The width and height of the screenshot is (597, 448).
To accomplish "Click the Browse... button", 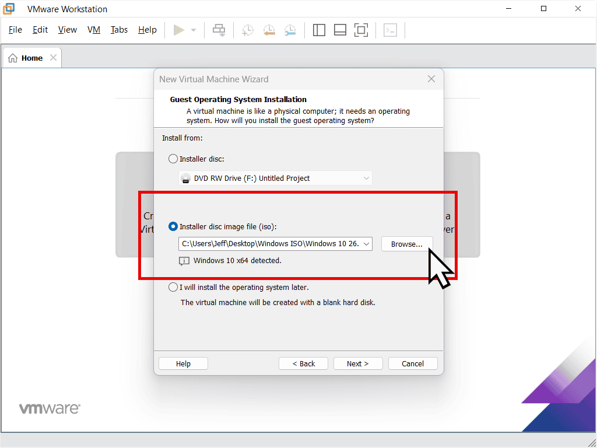I will point(406,244).
